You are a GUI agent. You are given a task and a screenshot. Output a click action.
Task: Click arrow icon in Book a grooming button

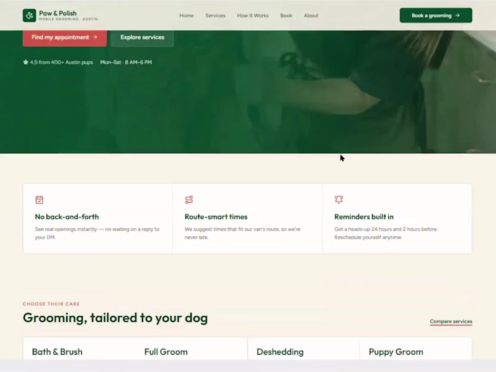458,15
